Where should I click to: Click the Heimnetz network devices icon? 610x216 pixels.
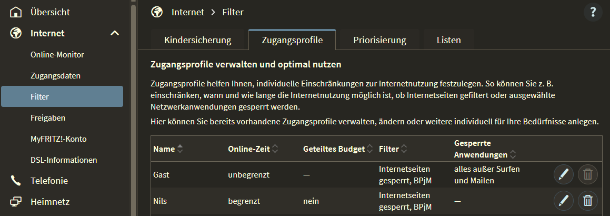[16, 202]
